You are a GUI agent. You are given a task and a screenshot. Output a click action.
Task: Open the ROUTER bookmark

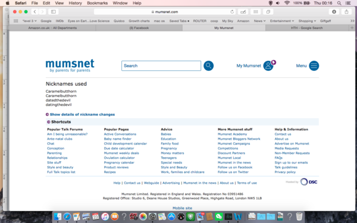(x=200, y=21)
